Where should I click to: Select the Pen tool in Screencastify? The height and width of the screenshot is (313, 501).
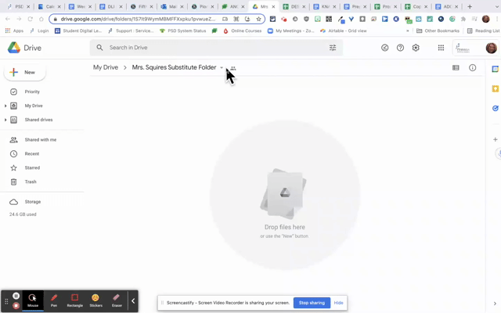[54, 300]
